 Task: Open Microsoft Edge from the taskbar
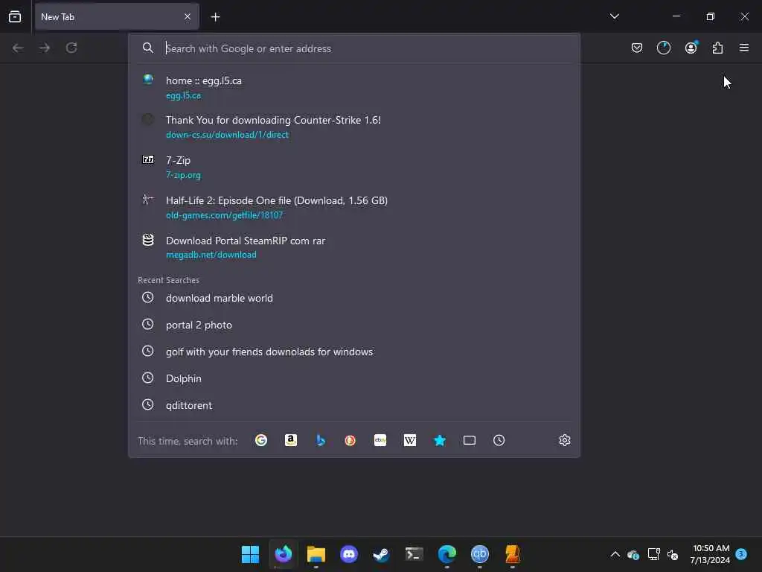pyautogui.click(x=446, y=554)
